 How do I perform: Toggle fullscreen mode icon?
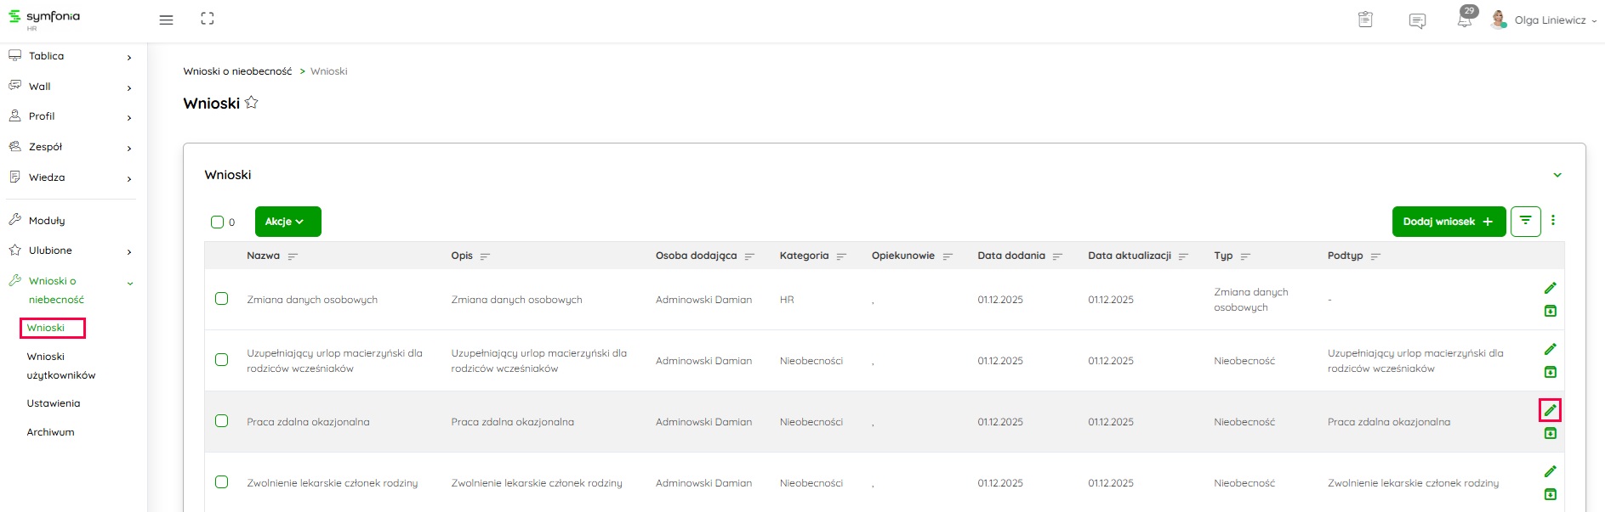point(208,19)
